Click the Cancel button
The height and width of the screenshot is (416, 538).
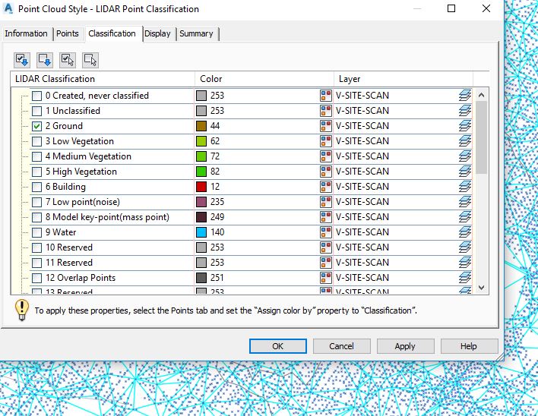[x=341, y=346]
